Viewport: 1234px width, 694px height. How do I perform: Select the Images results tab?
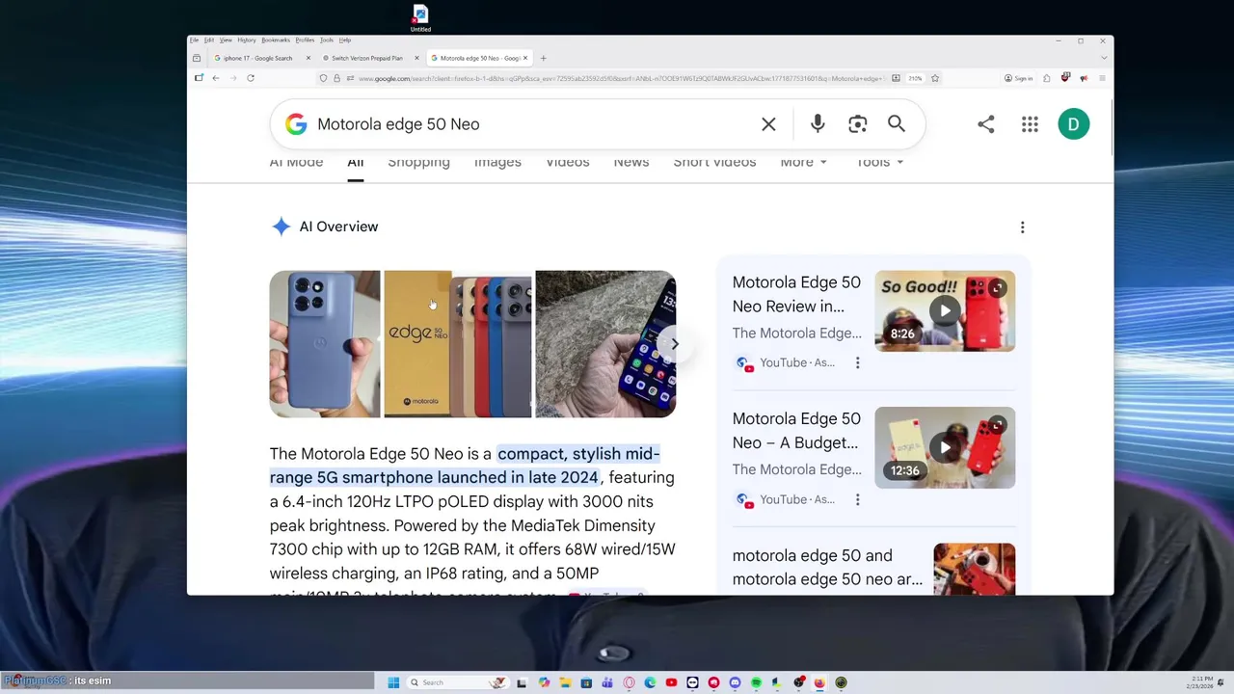click(497, 162)
